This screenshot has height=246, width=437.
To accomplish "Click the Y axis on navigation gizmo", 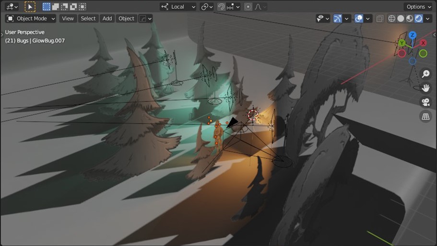I will pyautogui.click(x=402, y=43).
